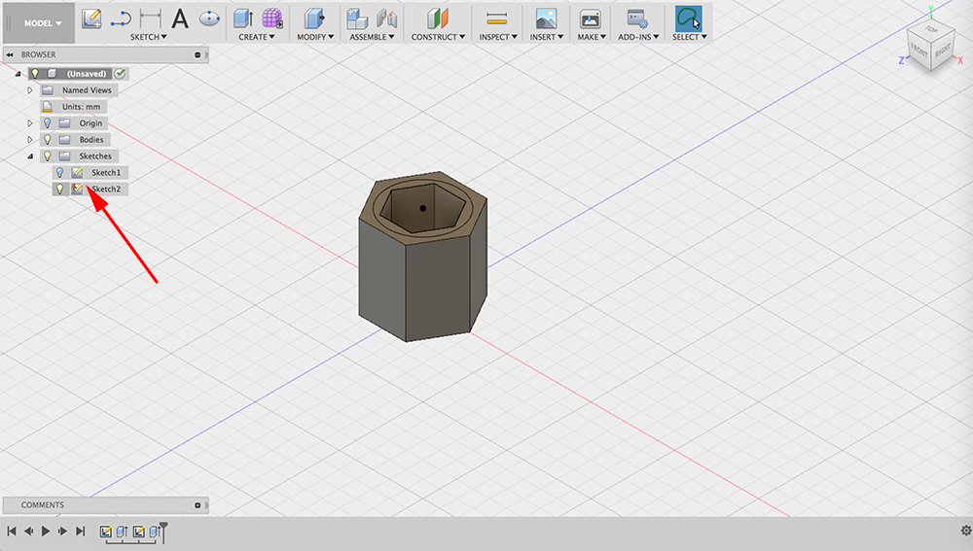This screenshot has width=973, height=551.
Task: Open the MAKE dropdown menu
Action: click(592, 37)
